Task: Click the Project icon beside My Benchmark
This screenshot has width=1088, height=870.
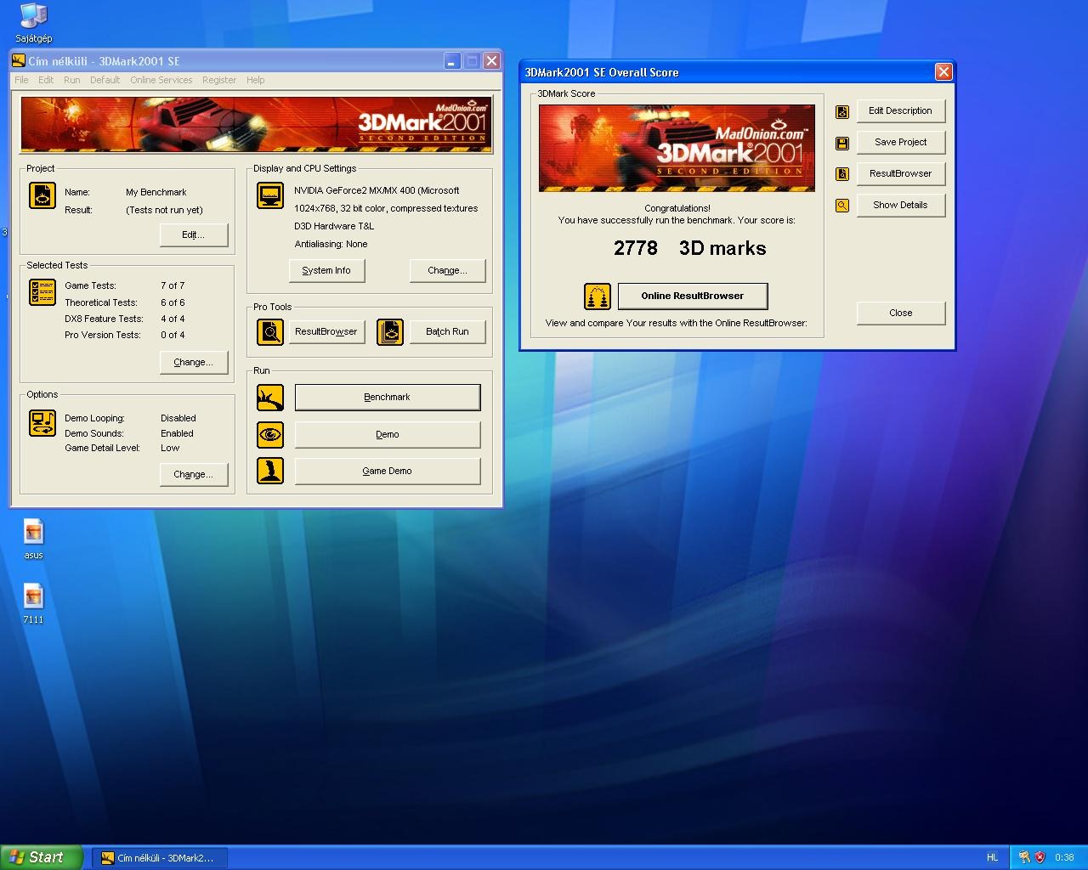Action: click(x=42, y=195)
